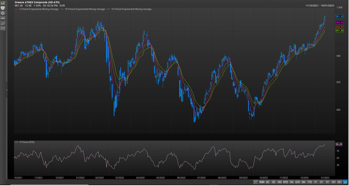This screenshot has height=186, width=349.
Task: Click the green bar chart type icon
Action: click(3, 3)
